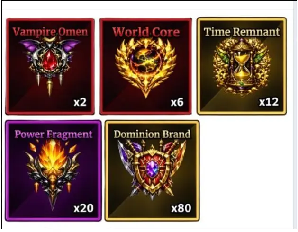Click the red ruby in Vampire Omen

click(x=50, y=61)
